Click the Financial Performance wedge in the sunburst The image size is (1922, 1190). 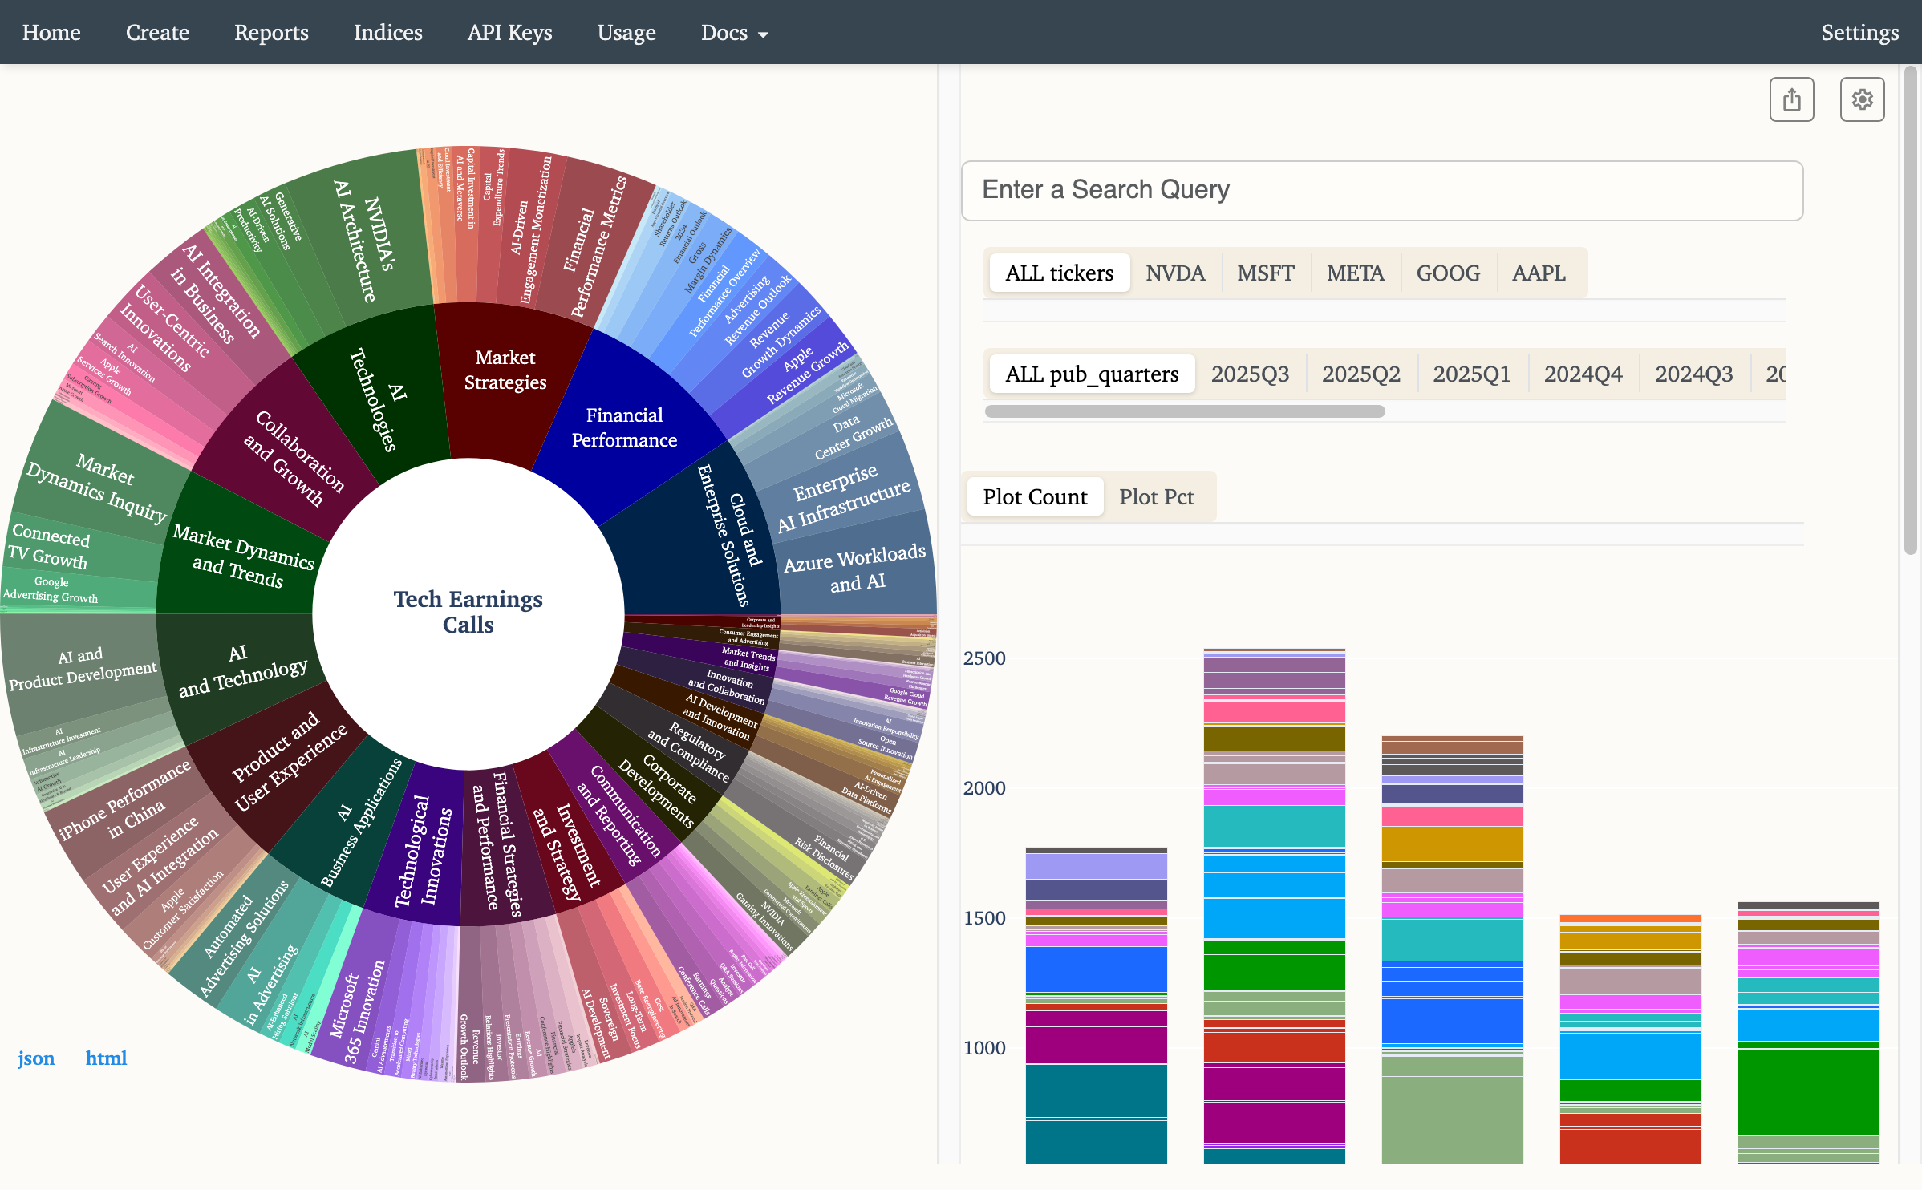coord(624,427)
